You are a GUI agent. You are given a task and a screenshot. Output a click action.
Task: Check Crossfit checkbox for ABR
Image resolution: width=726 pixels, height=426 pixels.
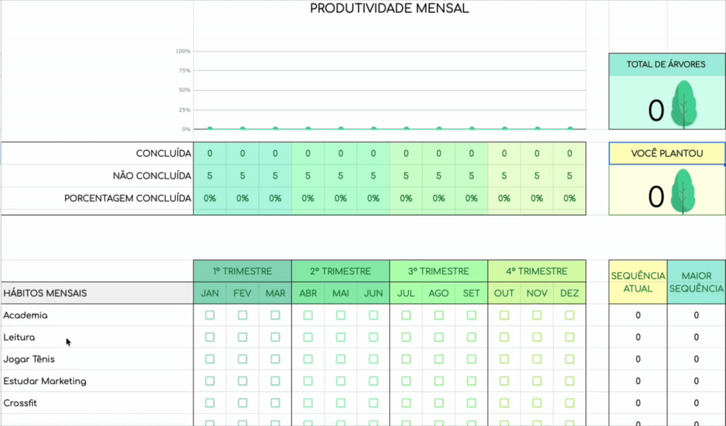(x=308, y=403)
